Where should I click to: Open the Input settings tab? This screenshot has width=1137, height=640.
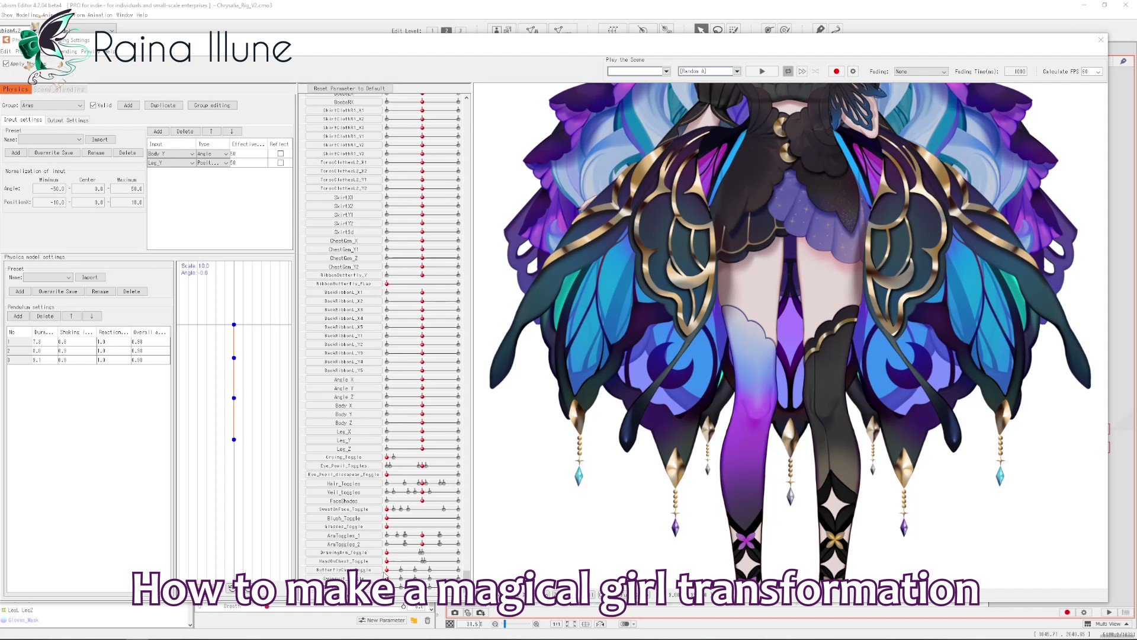[23, 120]
